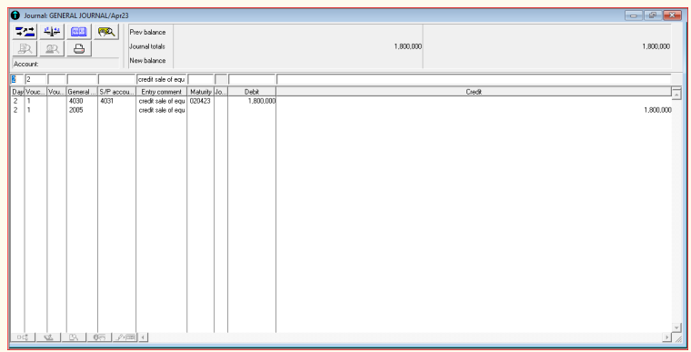The height and width of the screenshot is (352, 691).
Task: Click the greyed document-search icon
Action: [x=25, y=48]
